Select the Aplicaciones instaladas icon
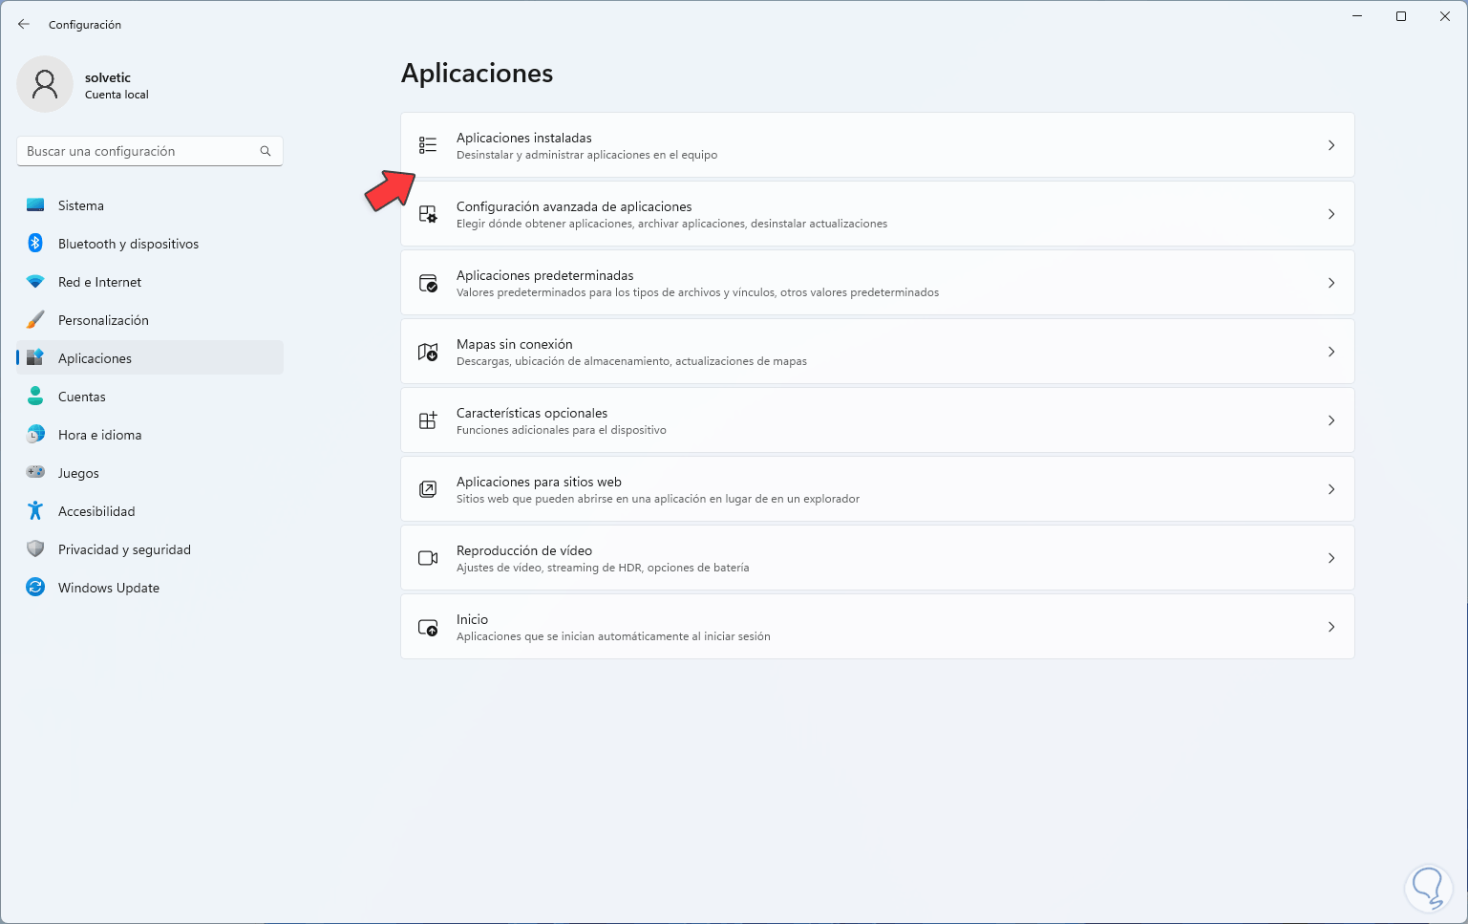Image resolution: width=1468 pixels, height=924 pixels. pos(427,145)
